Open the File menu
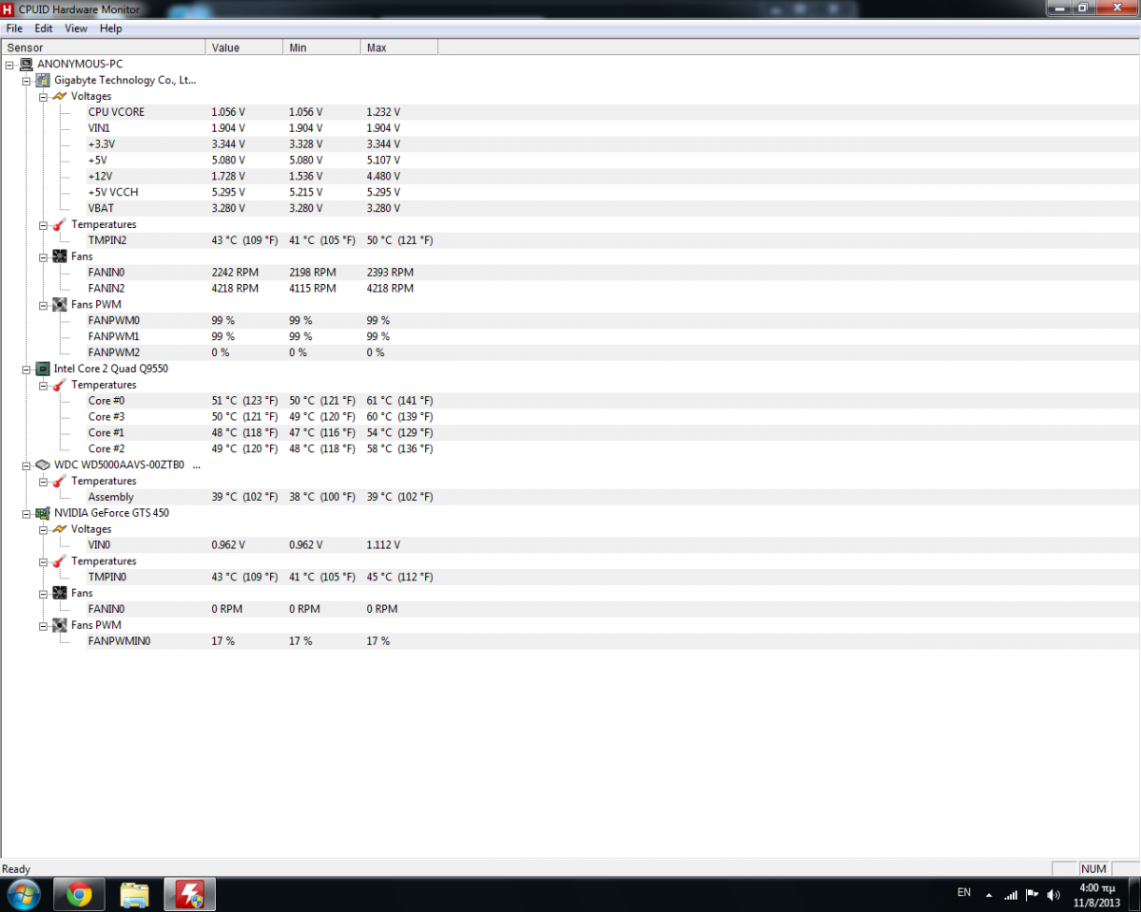Screen dimensions: 1141x912 pyautogui.click(x=14, y=28)
